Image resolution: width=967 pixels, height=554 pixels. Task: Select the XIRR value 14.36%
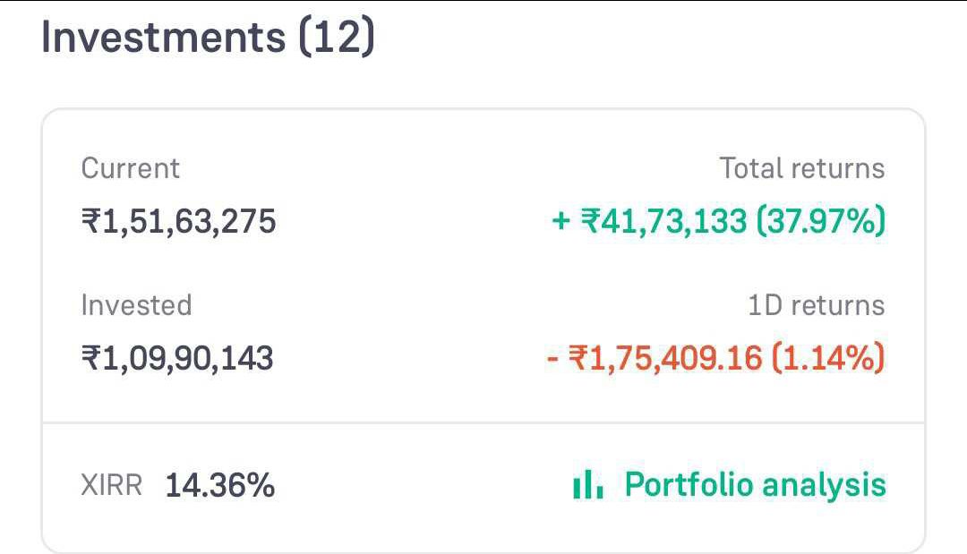pos(219,485)
